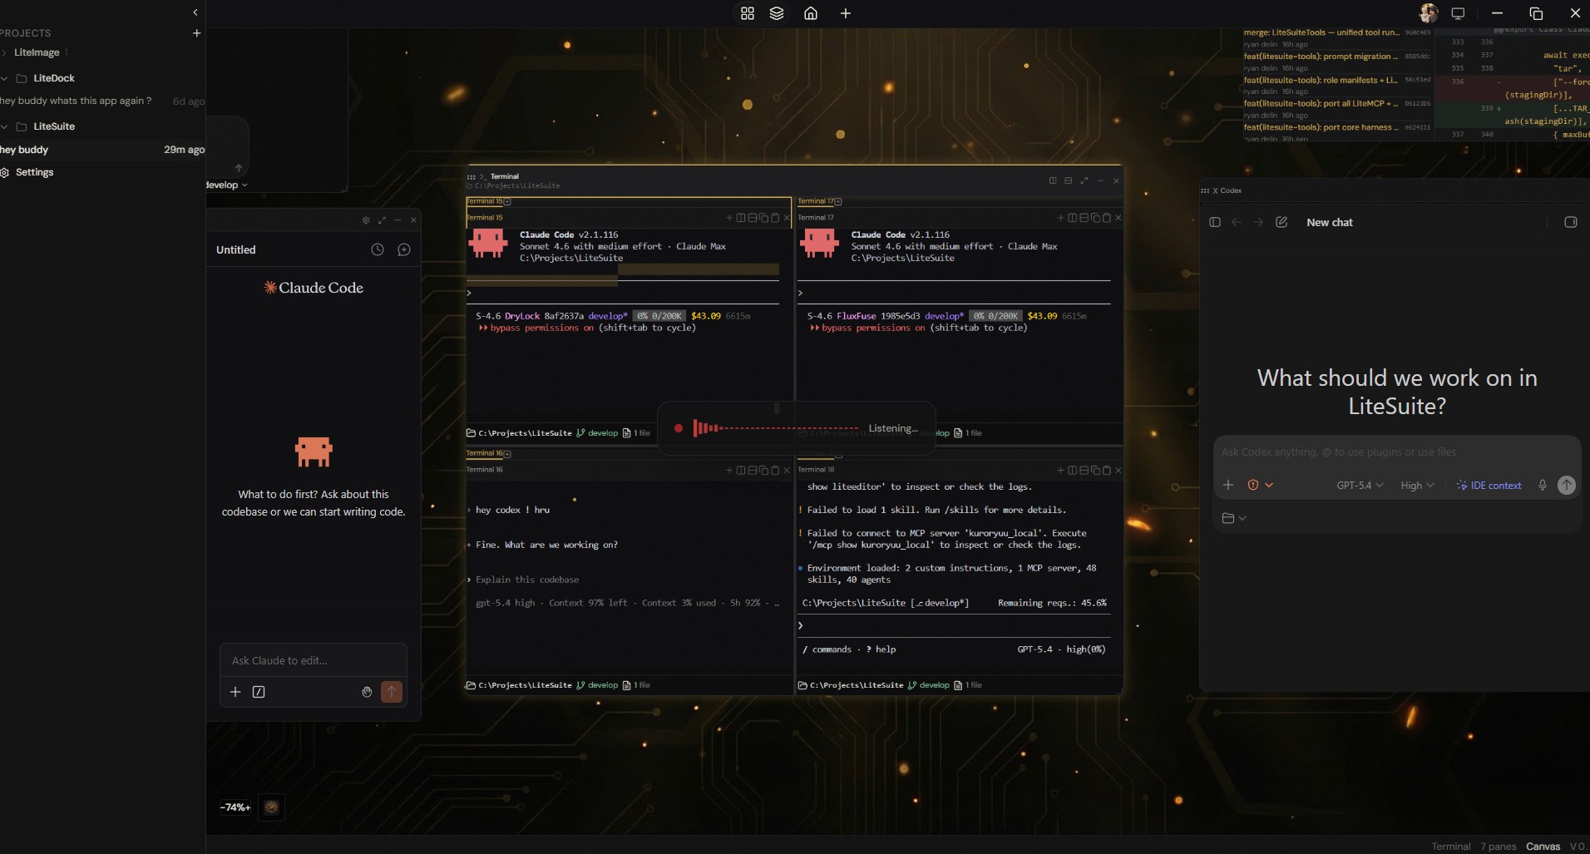Open session history clock icon in Claude panel

378,249
